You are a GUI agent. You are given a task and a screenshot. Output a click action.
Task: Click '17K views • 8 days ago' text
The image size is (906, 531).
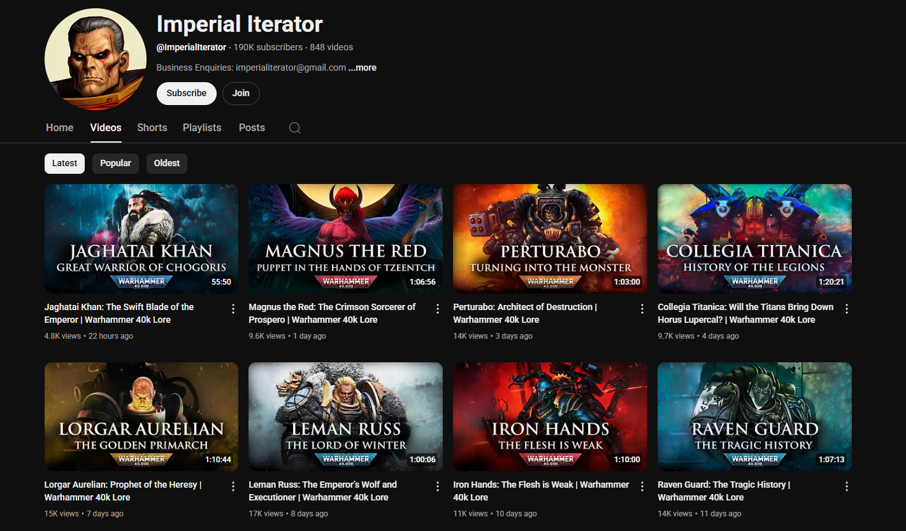(288, 514)
